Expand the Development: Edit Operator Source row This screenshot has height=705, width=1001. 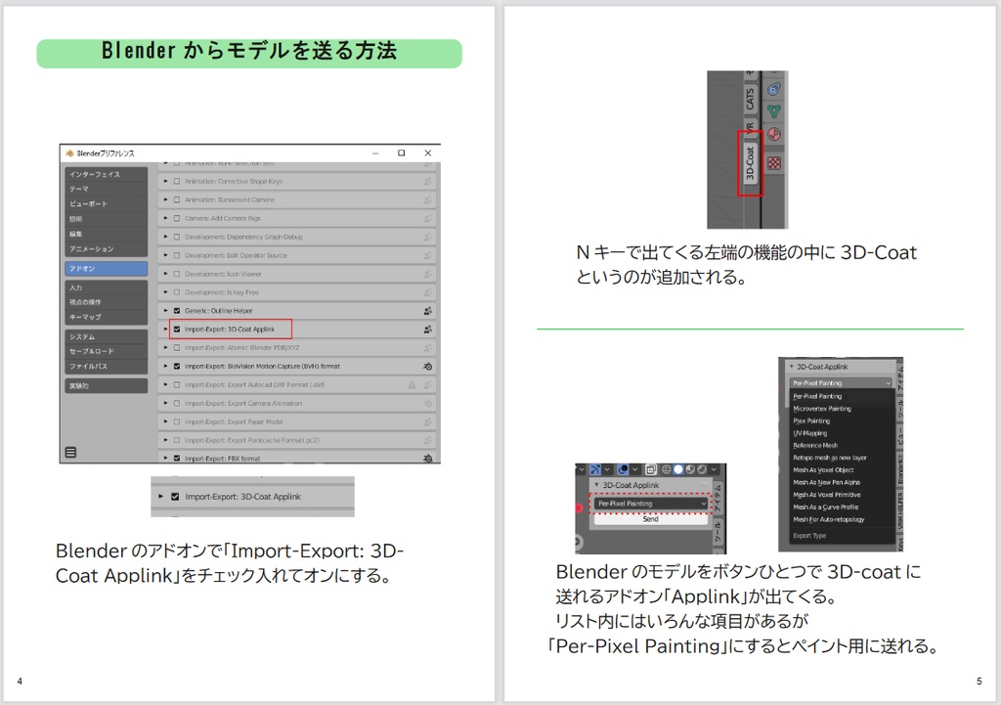(x=165, y=255)
